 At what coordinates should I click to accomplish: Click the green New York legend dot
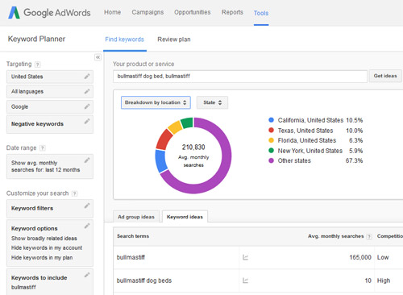coord(271,151)
